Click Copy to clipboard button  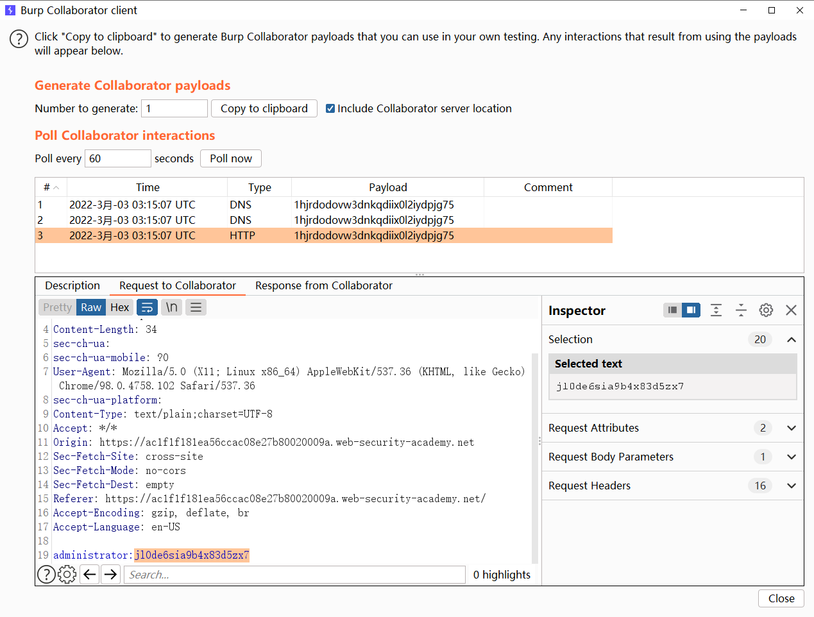coord(264,108)
